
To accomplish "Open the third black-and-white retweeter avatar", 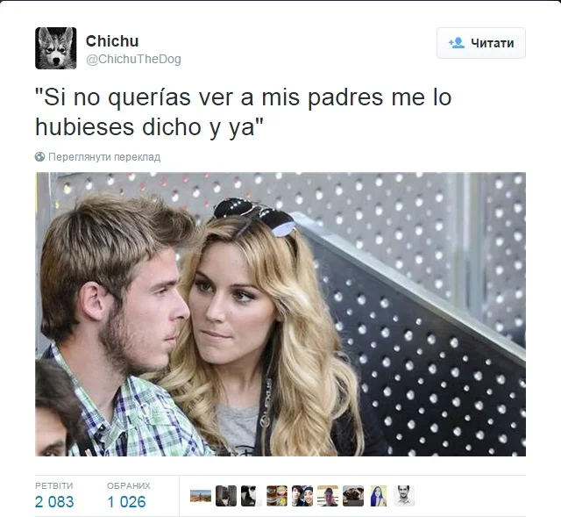I will (252, 496).
